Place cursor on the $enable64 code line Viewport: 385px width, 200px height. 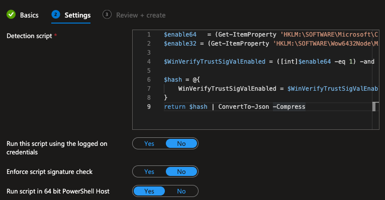point(271,35)
